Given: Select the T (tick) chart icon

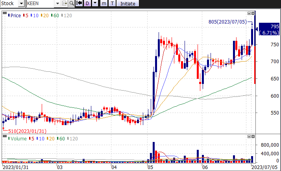Looking at the screenshot, I should [112, 4].
